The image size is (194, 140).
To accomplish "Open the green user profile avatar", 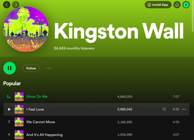I will pyautogui.click(x=186, y=5).
